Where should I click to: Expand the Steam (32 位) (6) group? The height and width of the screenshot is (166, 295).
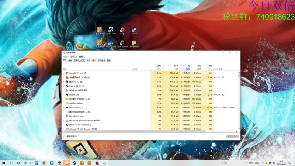pos(63,86)
